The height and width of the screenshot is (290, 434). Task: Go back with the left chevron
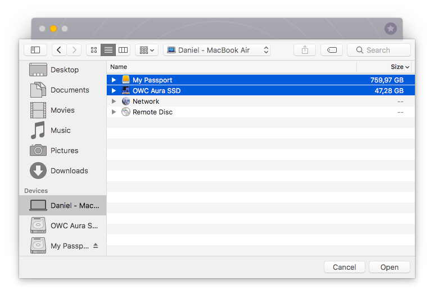pos(59,50)
